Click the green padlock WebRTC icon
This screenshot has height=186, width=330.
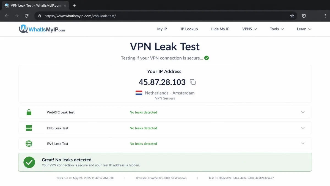pos(29,112)
